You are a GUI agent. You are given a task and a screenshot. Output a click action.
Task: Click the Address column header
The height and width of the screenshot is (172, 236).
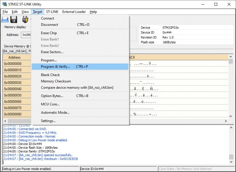pyautogui.click(x=17, y=57)
